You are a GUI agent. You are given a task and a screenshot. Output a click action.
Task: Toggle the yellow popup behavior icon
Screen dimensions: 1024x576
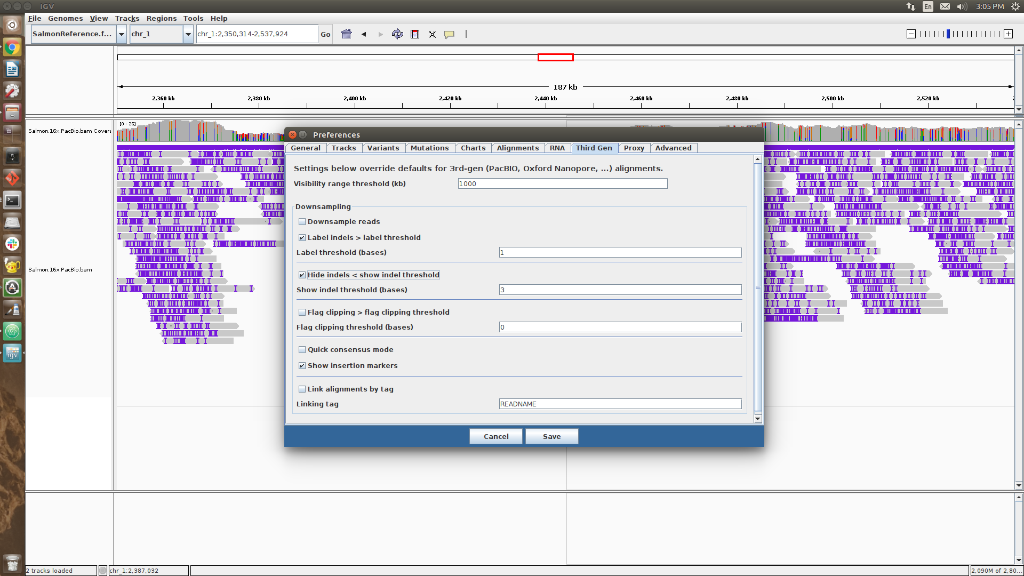point(449,34)
